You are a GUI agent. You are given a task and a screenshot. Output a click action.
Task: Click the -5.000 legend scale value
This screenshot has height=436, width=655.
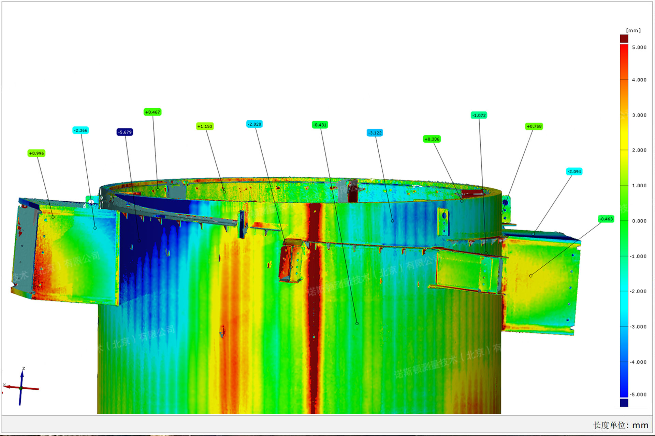click(x=638, y=394)
